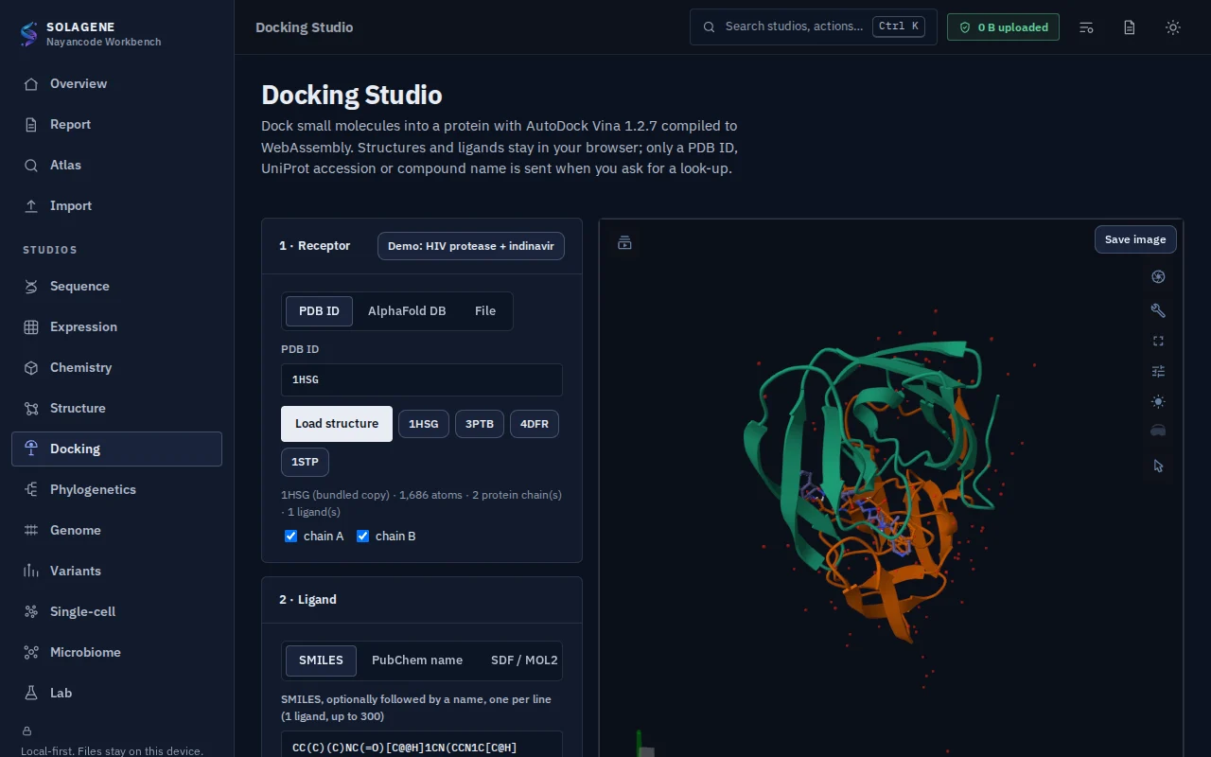Click the Search studios, actions search box
1211x757 pixels.
click(x=814, y=27)
